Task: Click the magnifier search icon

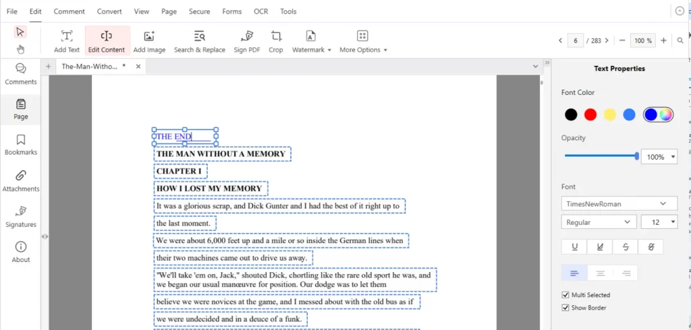Action: tap(680, 40)
